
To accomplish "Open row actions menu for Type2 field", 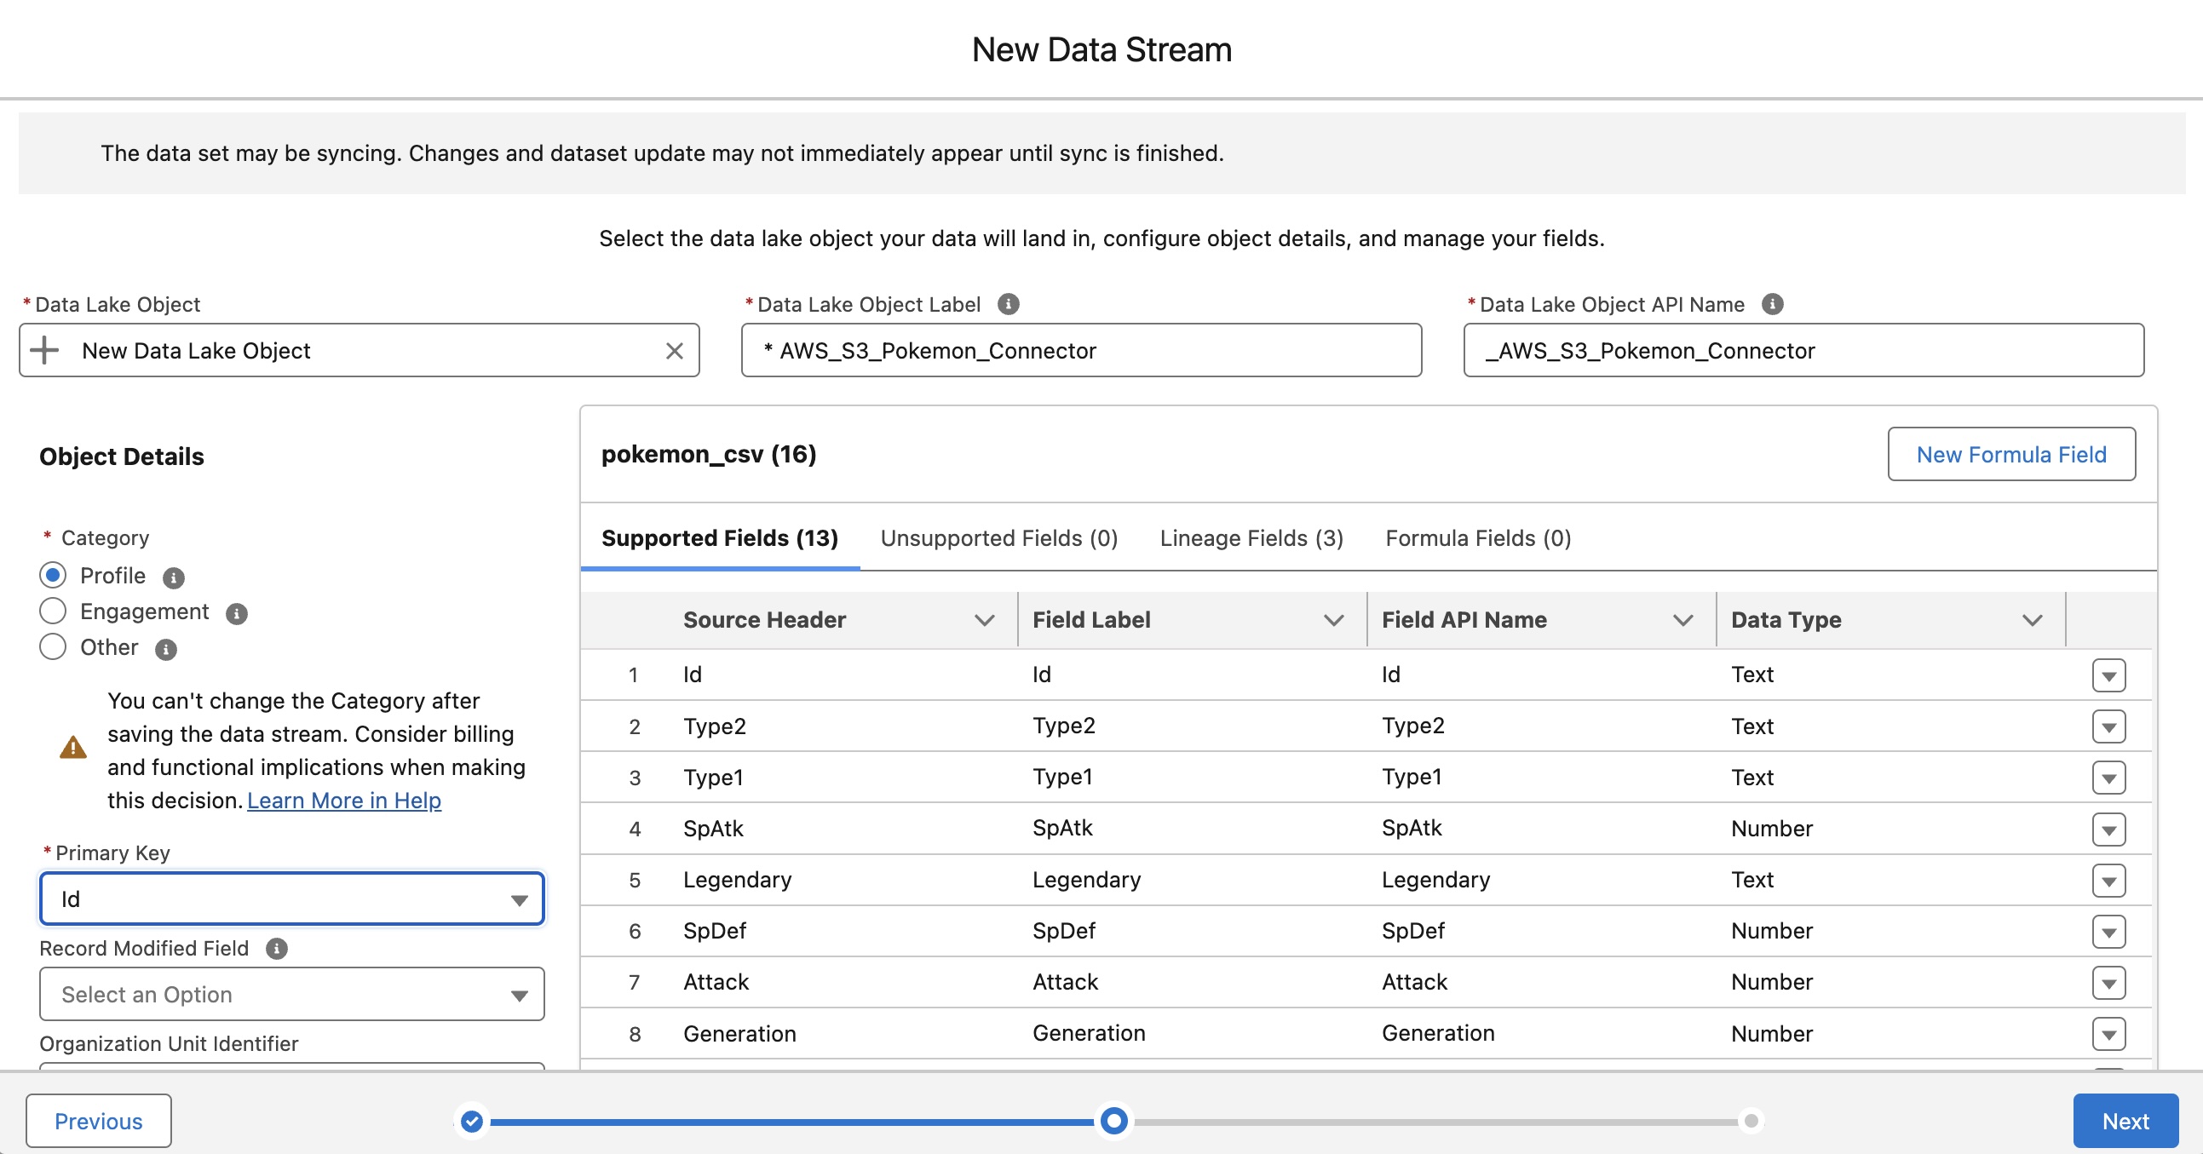I will tap(2108, 726).
